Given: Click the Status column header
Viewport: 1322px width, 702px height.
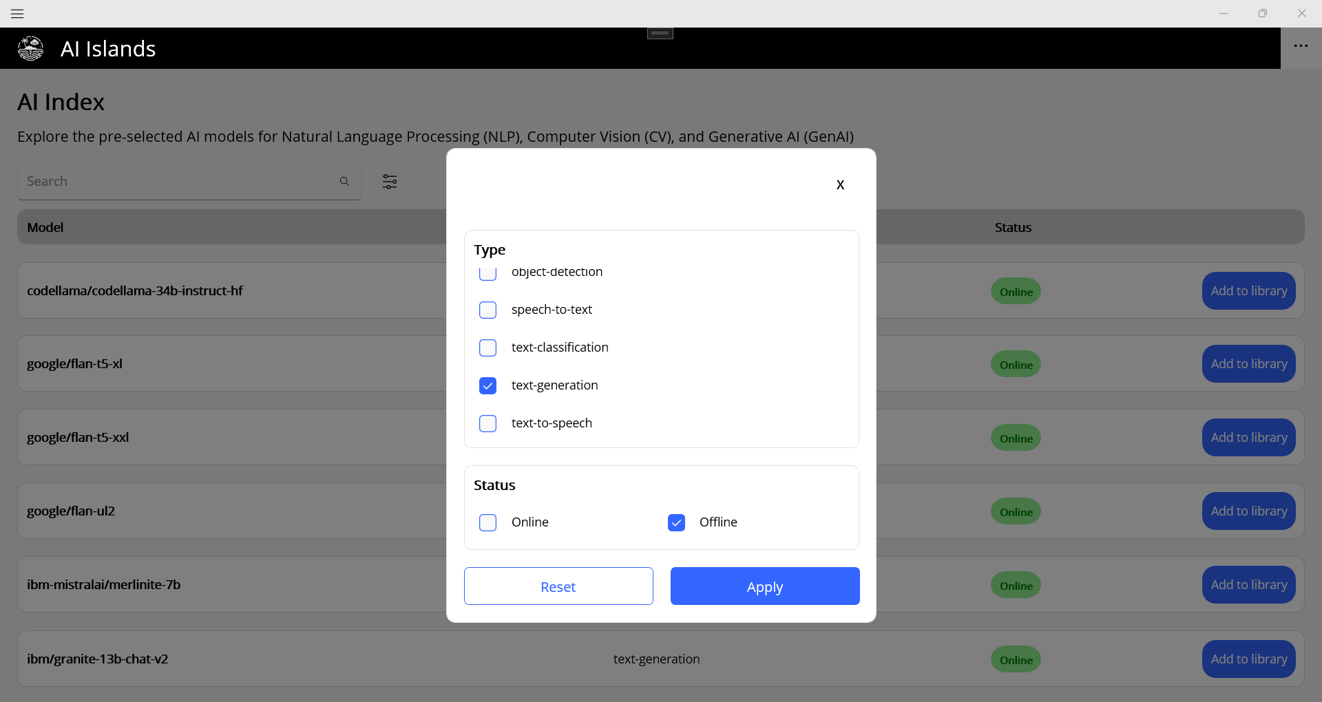Looking at the screenshot, I should coord(1013,227).
